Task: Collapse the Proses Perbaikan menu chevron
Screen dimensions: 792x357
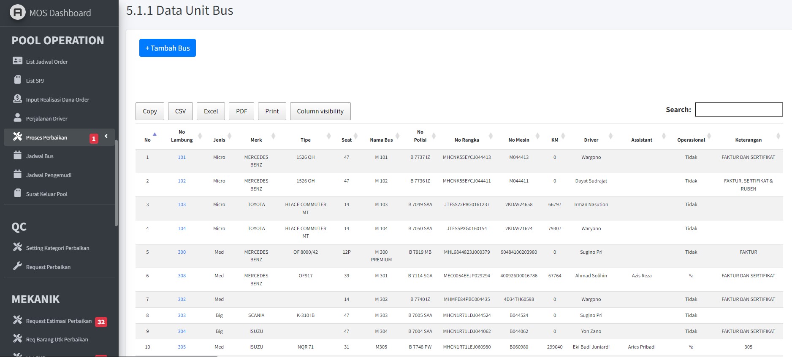Action: click(106, 136)
